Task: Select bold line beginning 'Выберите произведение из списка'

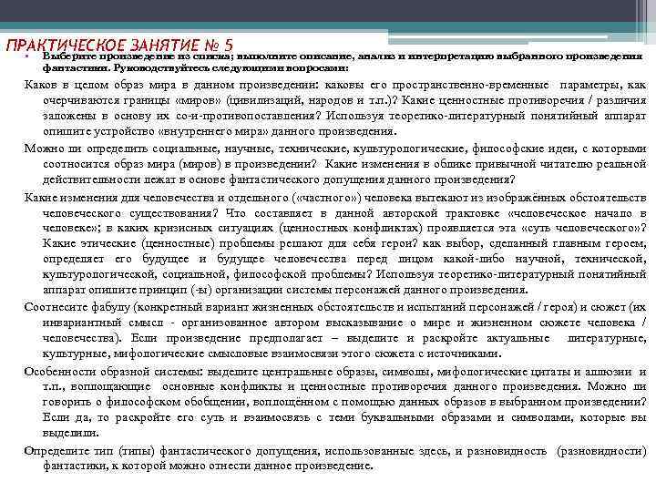Action: pos(343,56)
